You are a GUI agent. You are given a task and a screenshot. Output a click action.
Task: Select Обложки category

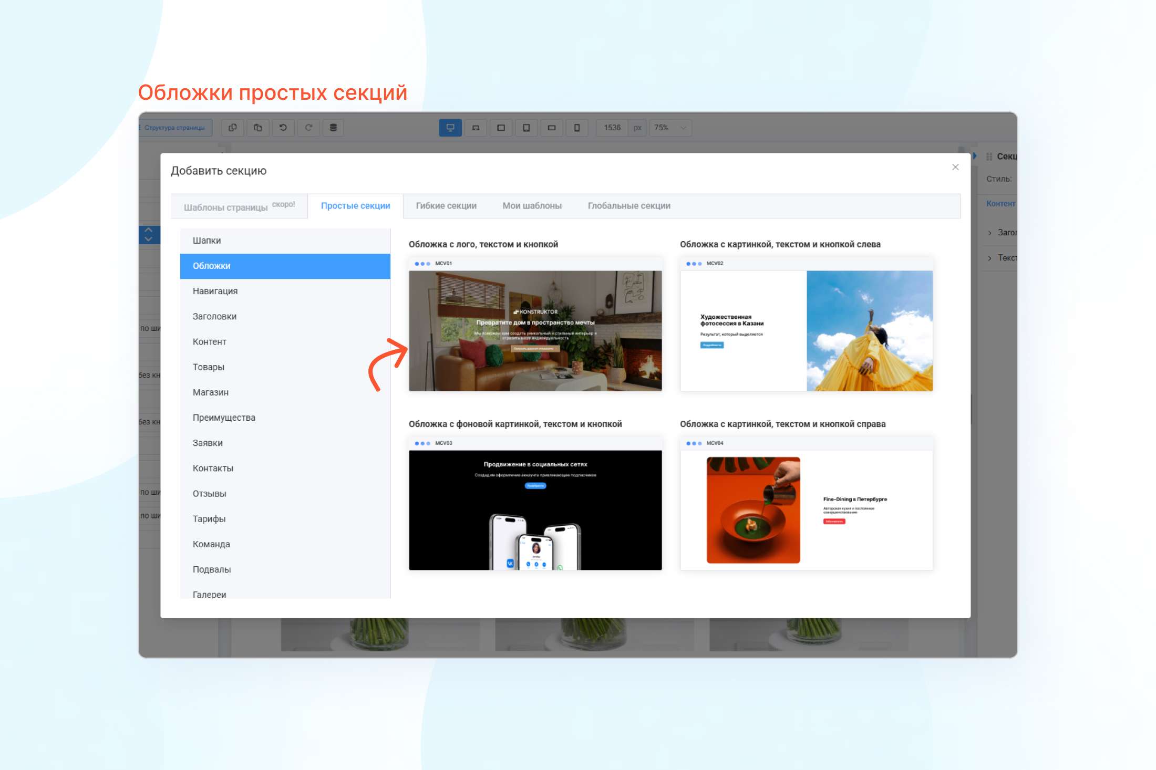[285, 266]
